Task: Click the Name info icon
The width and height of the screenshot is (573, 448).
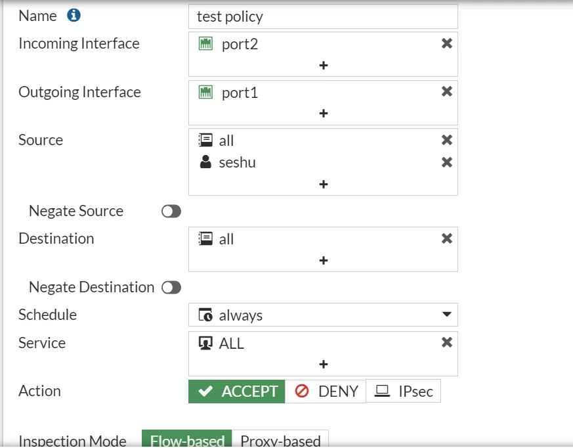Action: 74,15
